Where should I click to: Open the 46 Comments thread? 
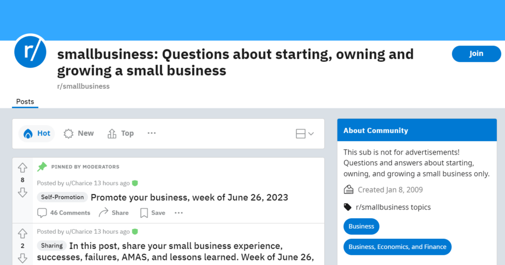pos(64,213)
